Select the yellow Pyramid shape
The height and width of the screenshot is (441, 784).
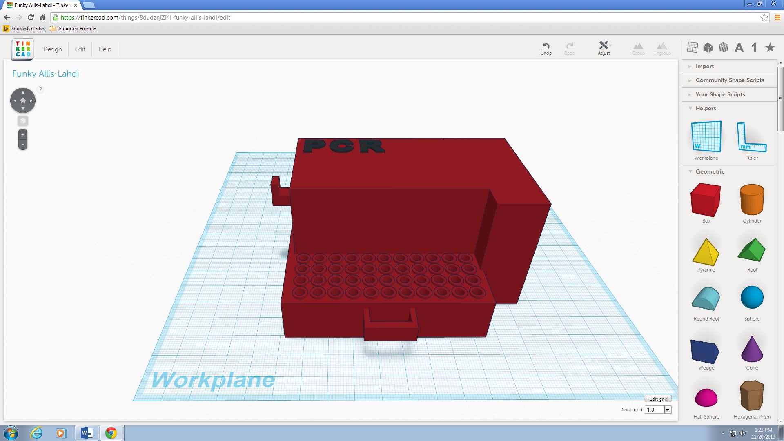tap(706, 252)
